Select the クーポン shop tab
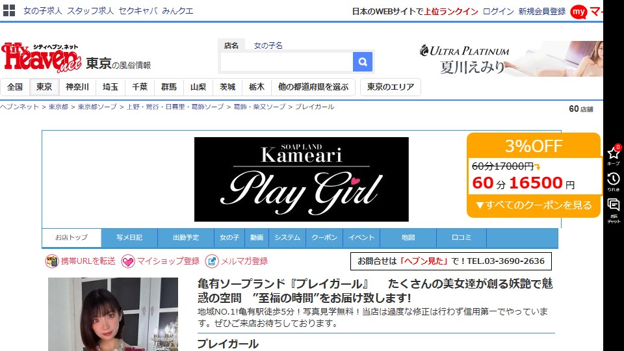Screen dimensions: 624x351 click(324, 238)
